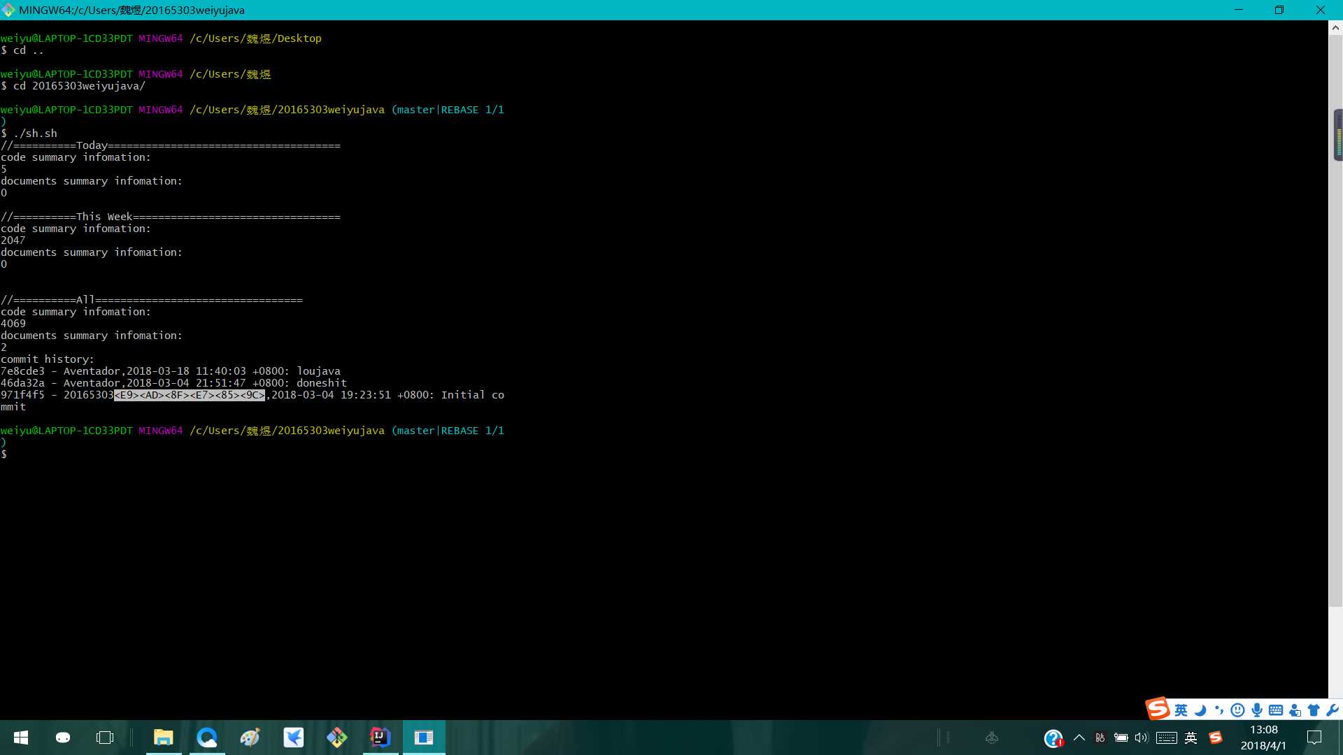The height and width of the screenshot is (755, 1343).
Task: Click the Sogou logo on the IME toolbar
Action: coord(1158,709)
